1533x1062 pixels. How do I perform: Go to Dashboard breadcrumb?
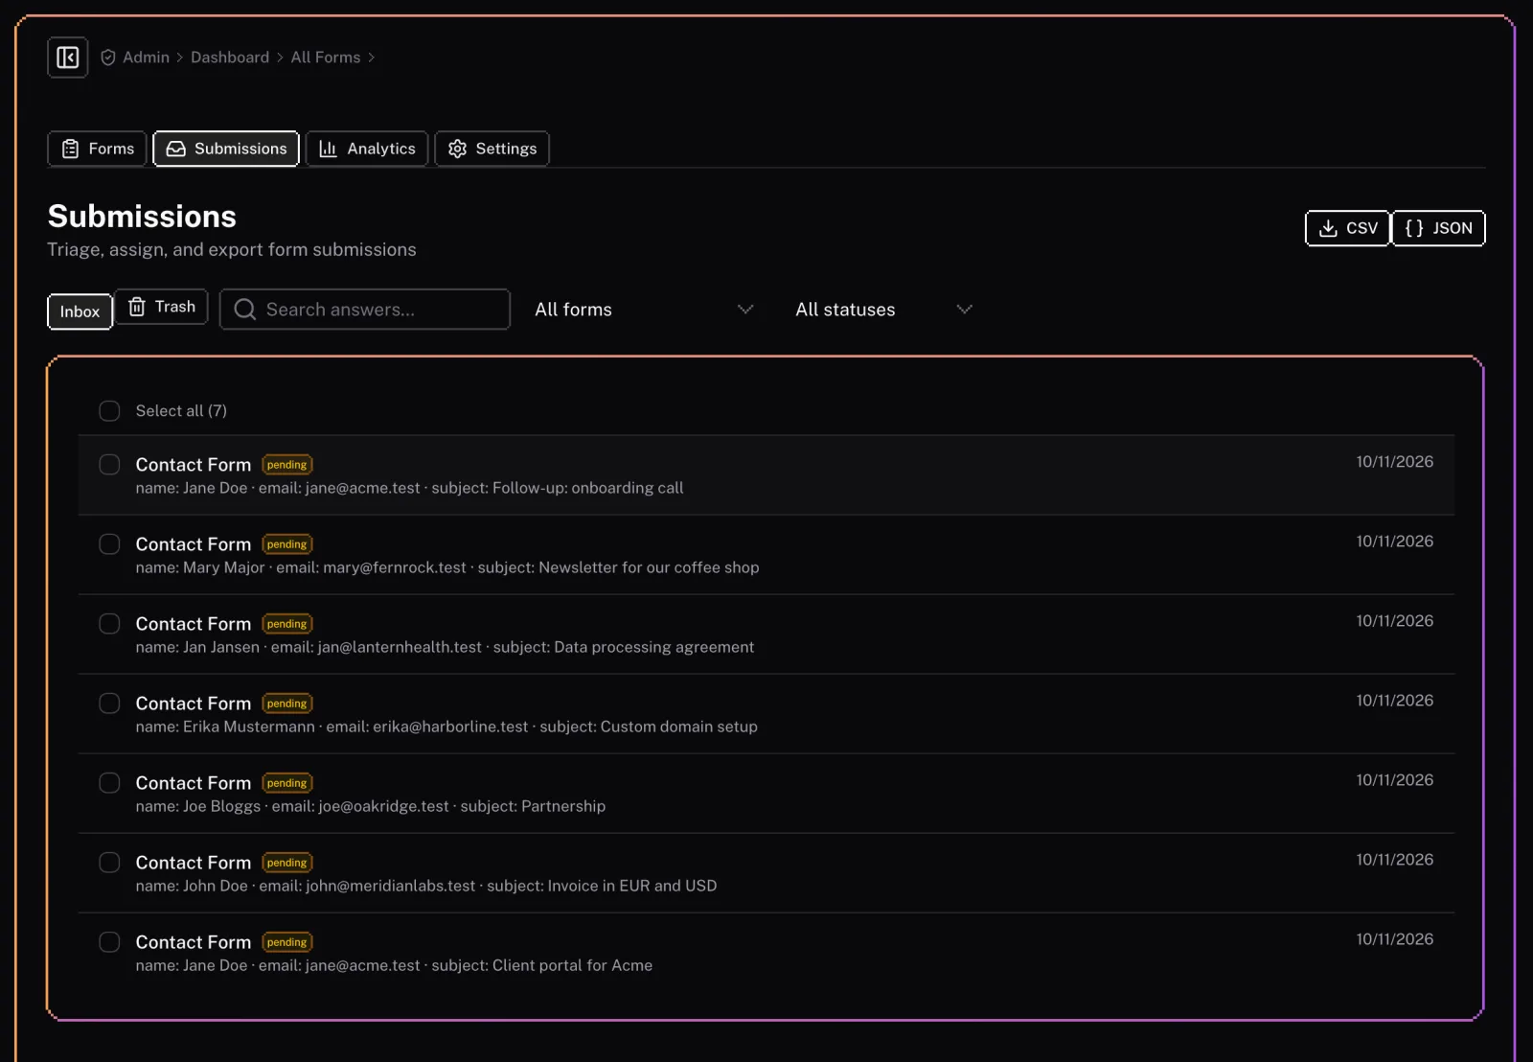(x=230, y=58)
